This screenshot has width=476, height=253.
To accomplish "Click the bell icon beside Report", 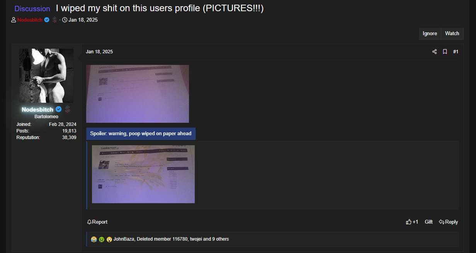I will 89,222.
